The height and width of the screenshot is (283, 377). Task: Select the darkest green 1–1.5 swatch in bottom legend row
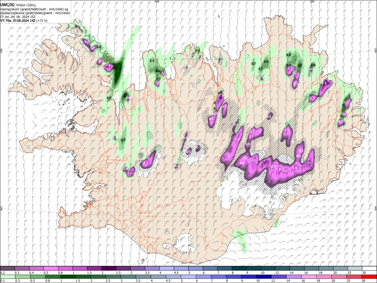click(68, 277)
